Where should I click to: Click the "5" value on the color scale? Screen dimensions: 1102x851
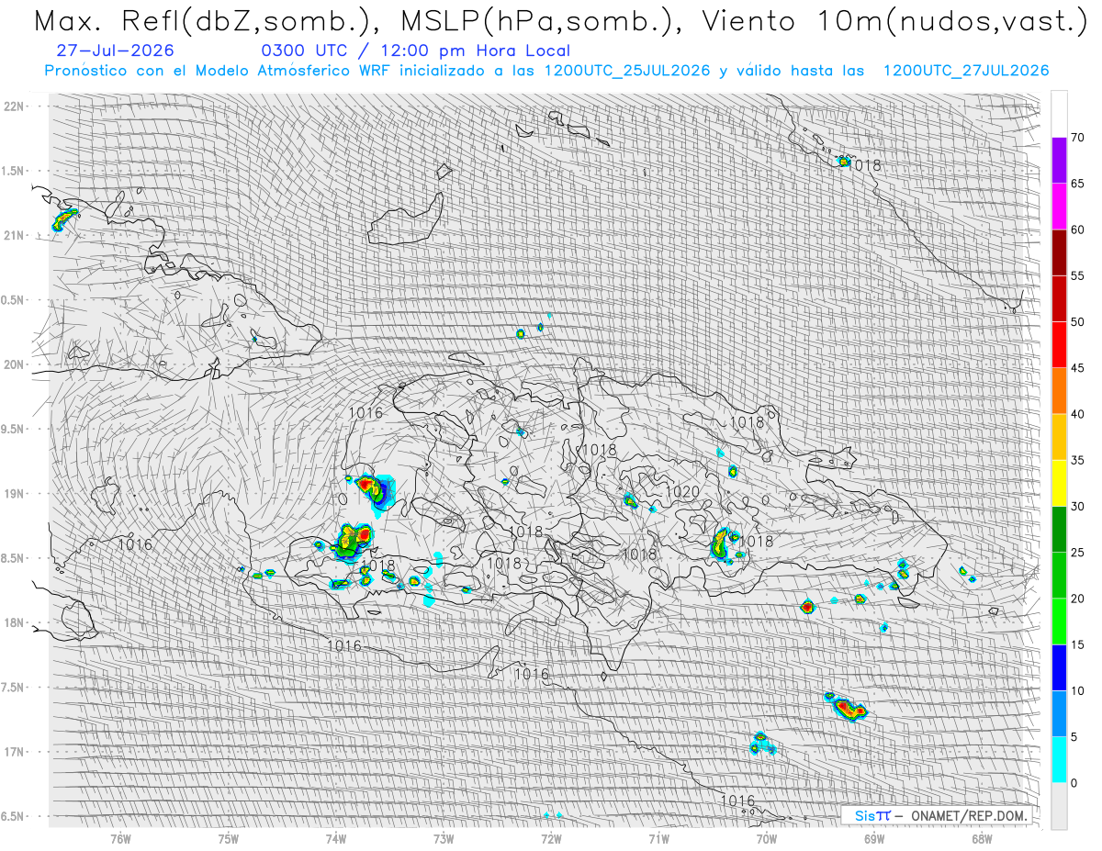click(x=1074, y=736)
